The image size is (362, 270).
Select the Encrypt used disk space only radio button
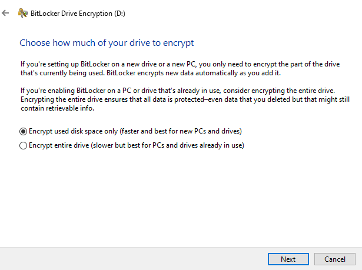pyautogui.click(x=24, y=131)
